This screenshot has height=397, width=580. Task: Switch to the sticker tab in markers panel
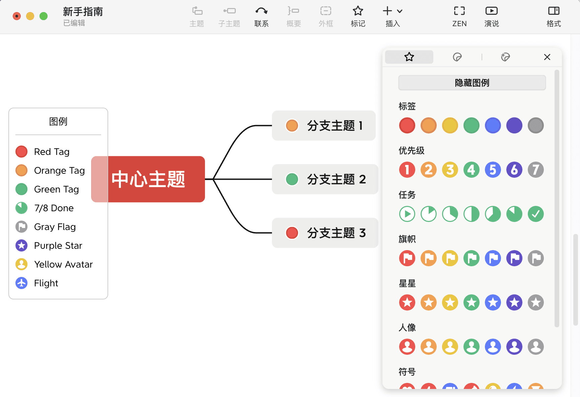tap(457, 57)
